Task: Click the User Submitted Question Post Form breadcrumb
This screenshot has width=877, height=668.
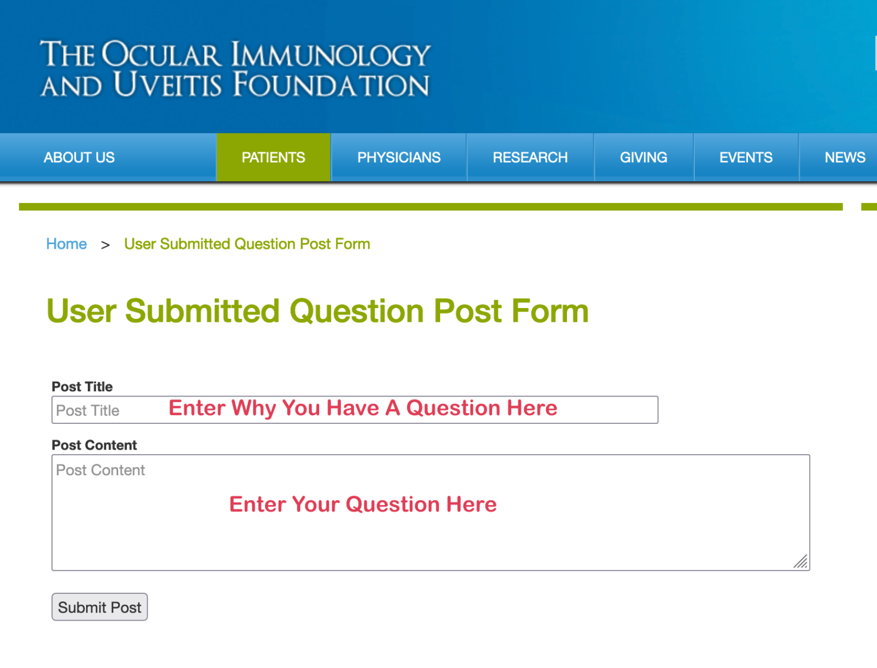Action: [x=247, y=244]
